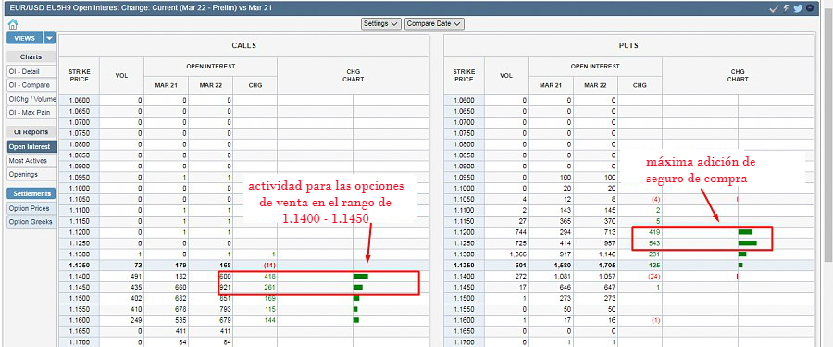Click Puts change value 231
This screenshot has height=347, width=833.
click(654, 254)
